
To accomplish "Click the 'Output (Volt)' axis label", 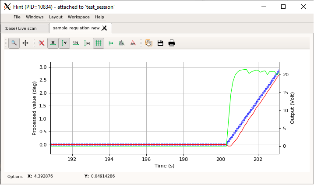I will (292, 108).
